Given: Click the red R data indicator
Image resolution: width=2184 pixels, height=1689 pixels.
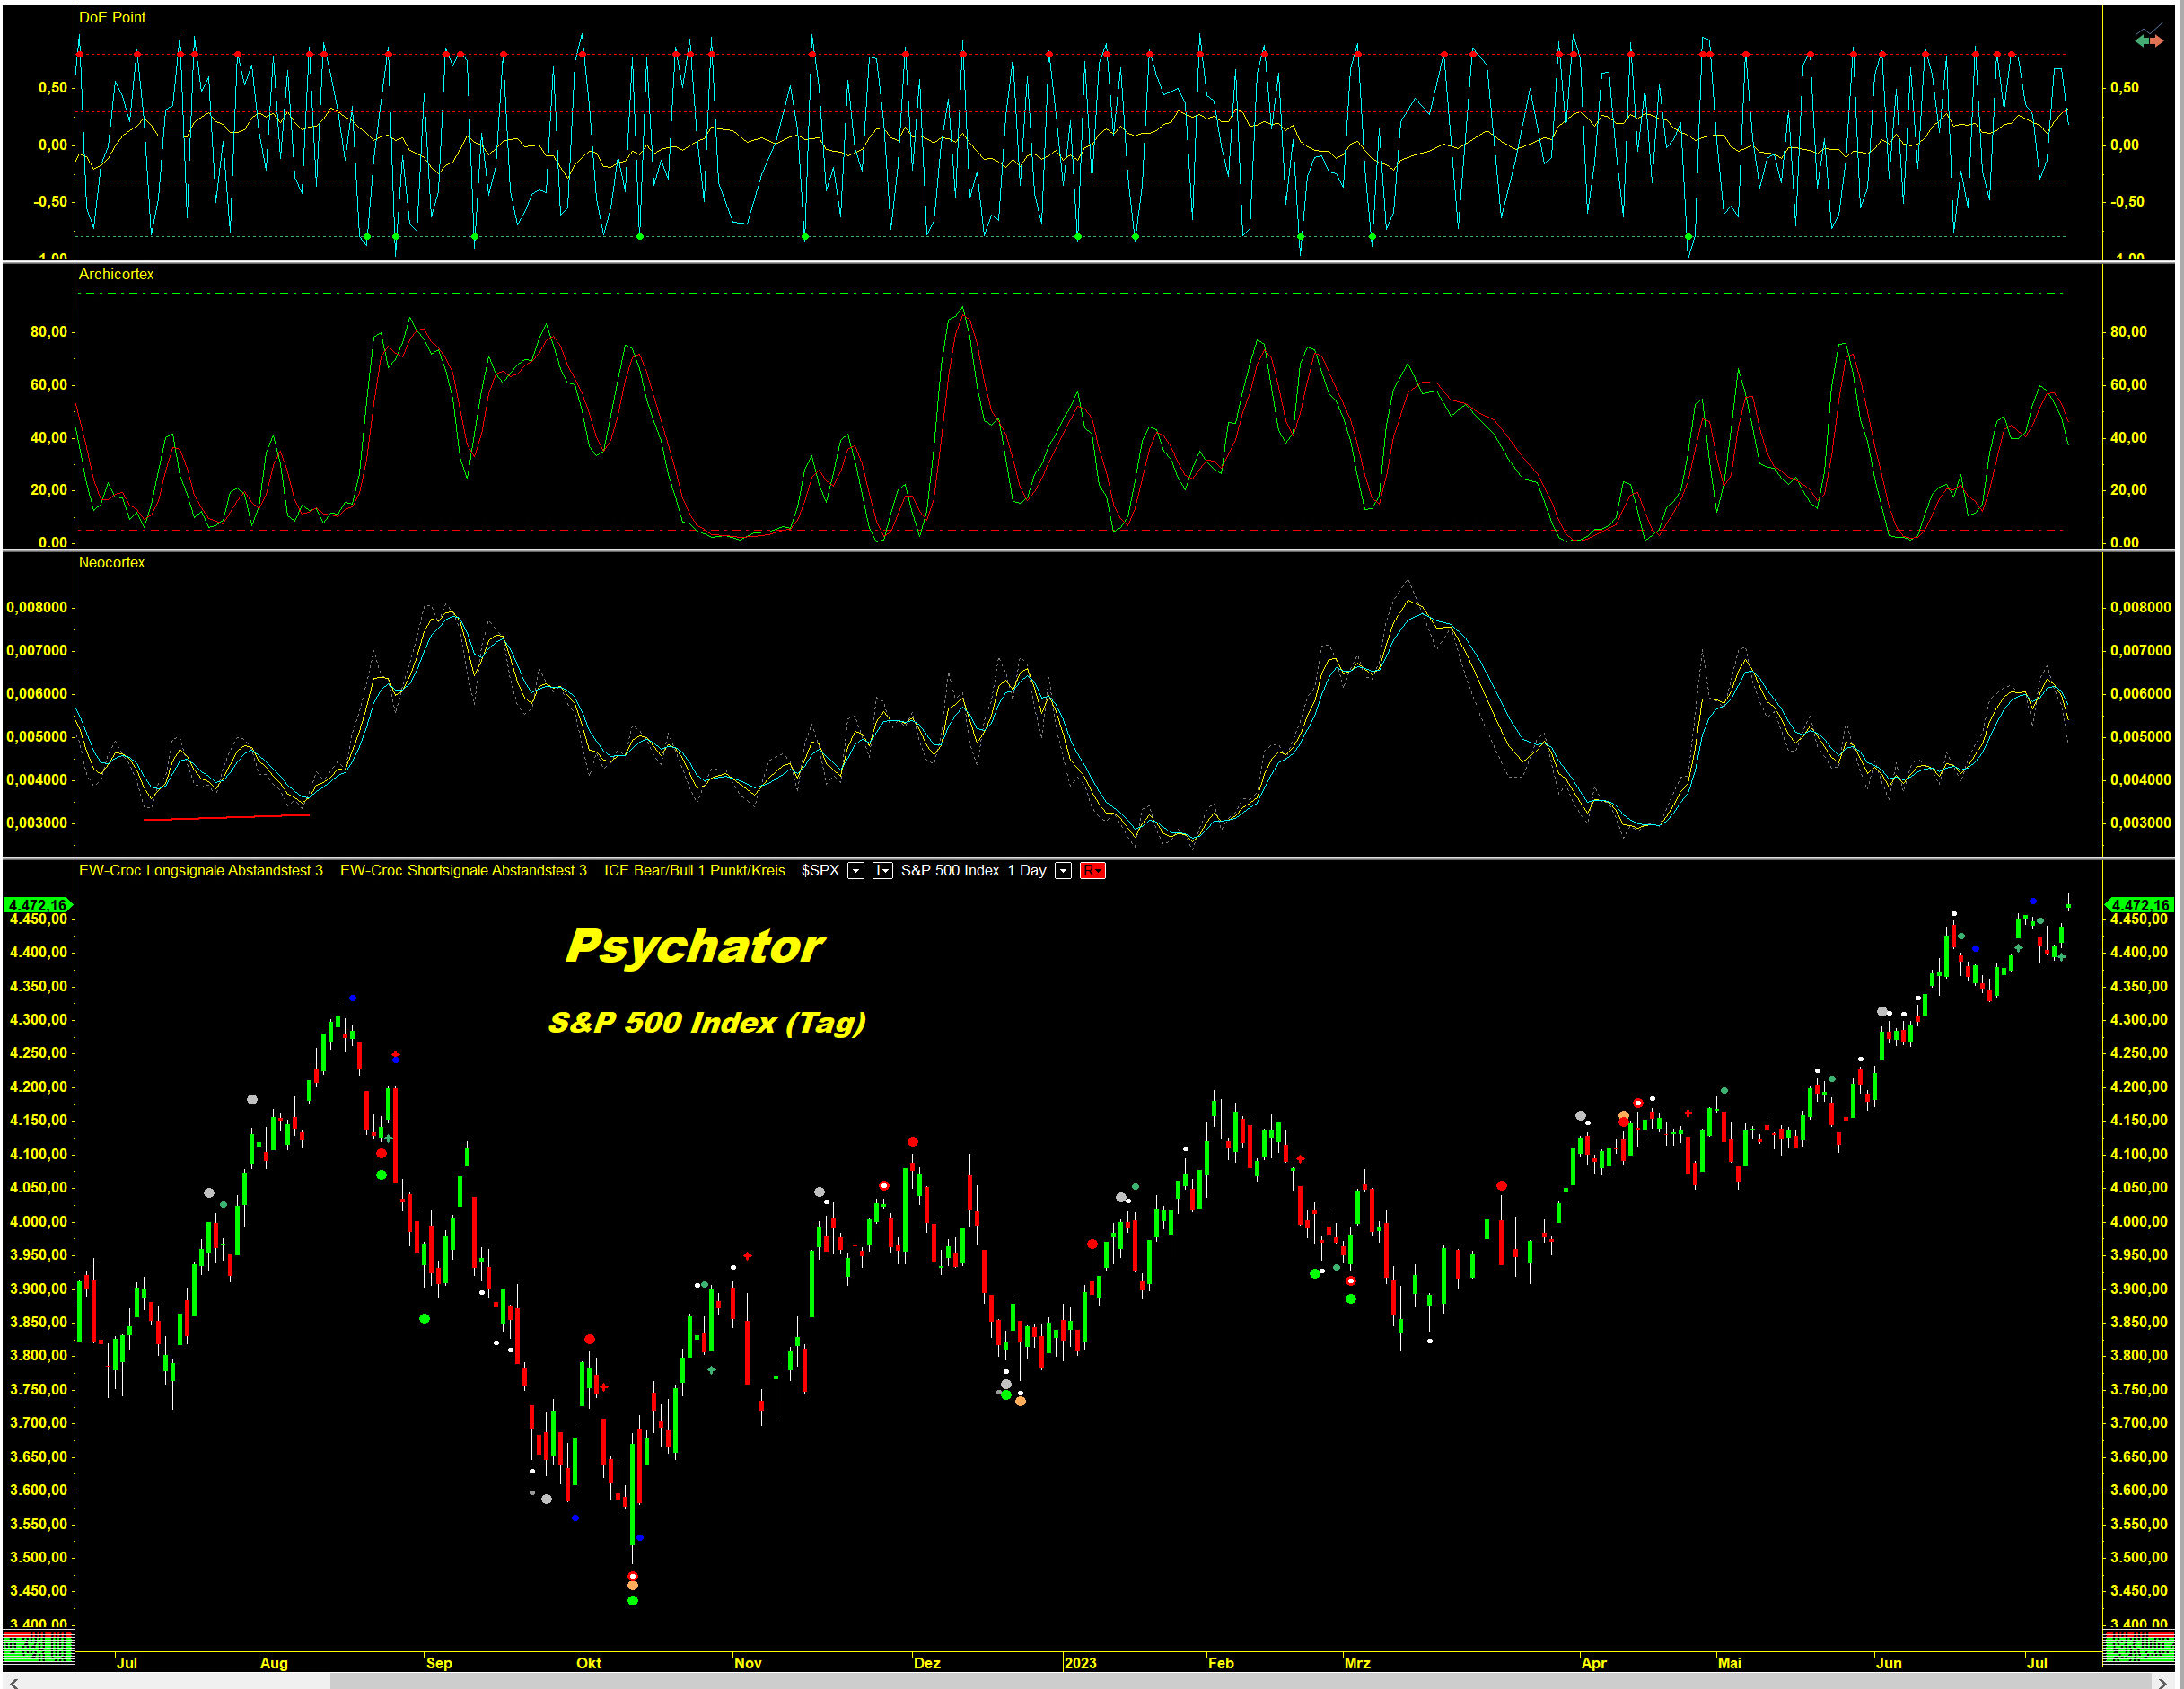Looking at the screenshot, I should [1092, 870].
